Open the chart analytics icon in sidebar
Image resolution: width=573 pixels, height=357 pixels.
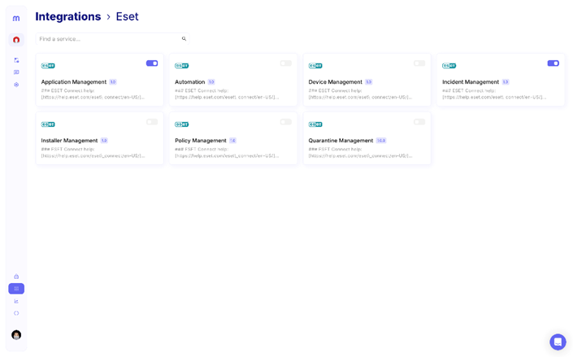16,301
